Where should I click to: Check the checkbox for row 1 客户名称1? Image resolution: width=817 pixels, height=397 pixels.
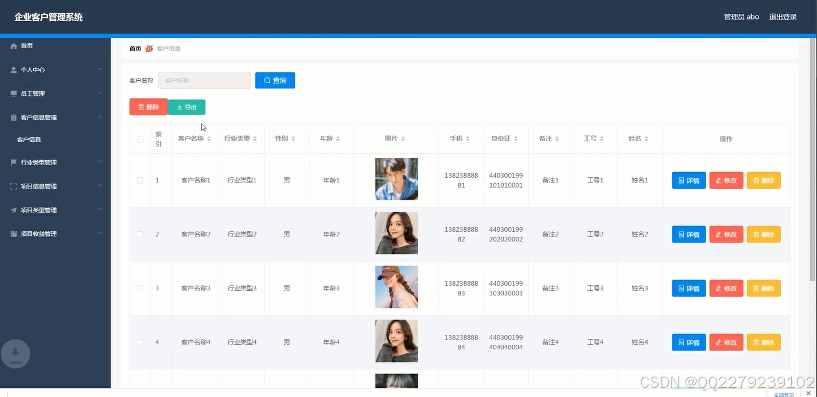coord(139,180)
